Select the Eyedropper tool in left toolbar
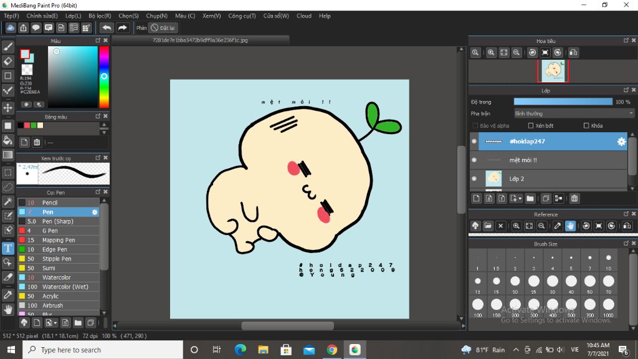The image size is (638, 359). 7,295
